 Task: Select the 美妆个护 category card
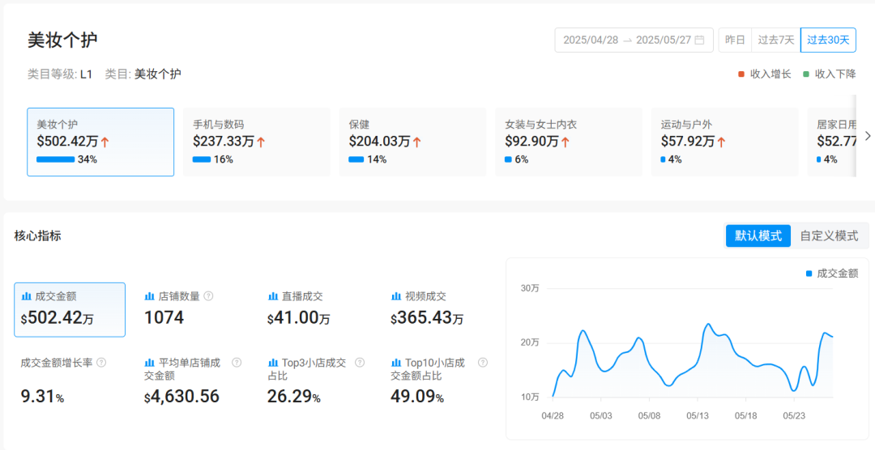pyautogui.click(x=100, y=142)
